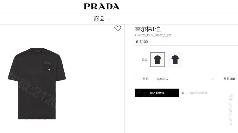Click the 尺码 size label
238x133 pixels.
tap(146, 79)
